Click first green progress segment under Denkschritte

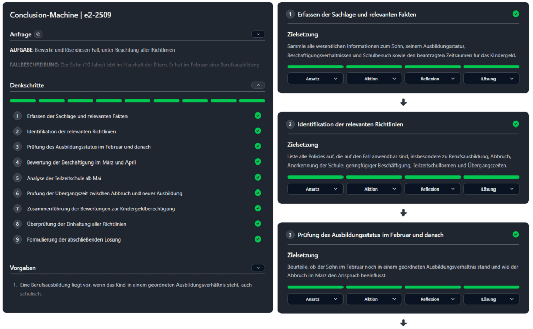pyautogui.click(x=23, y=100)
